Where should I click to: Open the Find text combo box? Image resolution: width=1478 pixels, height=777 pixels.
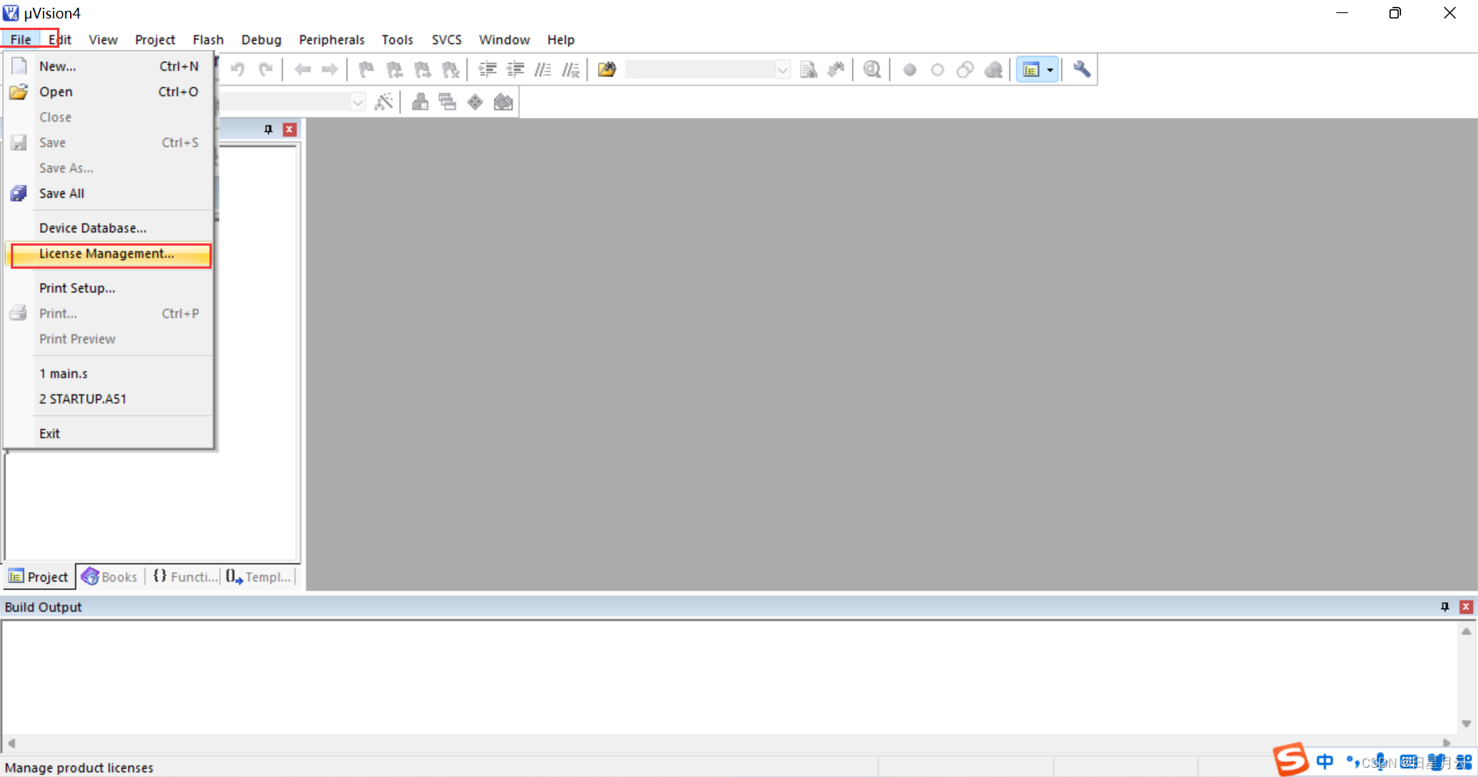(x=707, y=70)
